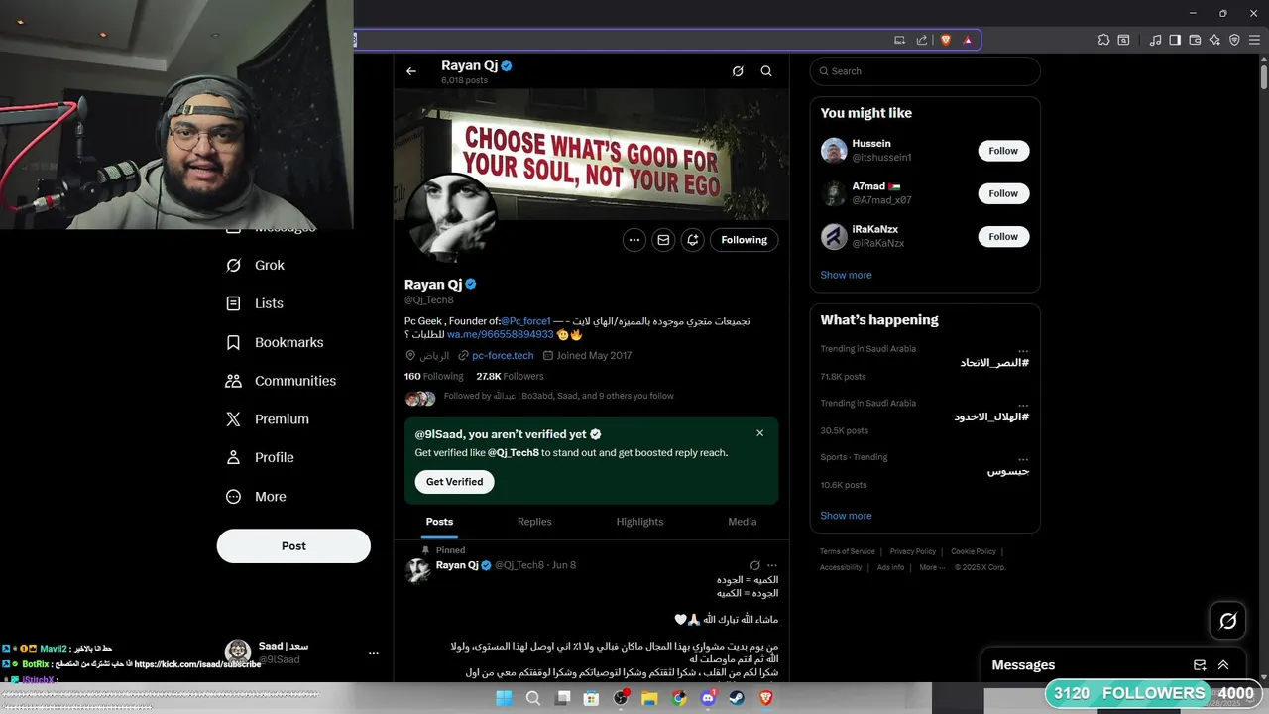
Task: Open options for Sports trending topic
Action: click(1023, 459)
